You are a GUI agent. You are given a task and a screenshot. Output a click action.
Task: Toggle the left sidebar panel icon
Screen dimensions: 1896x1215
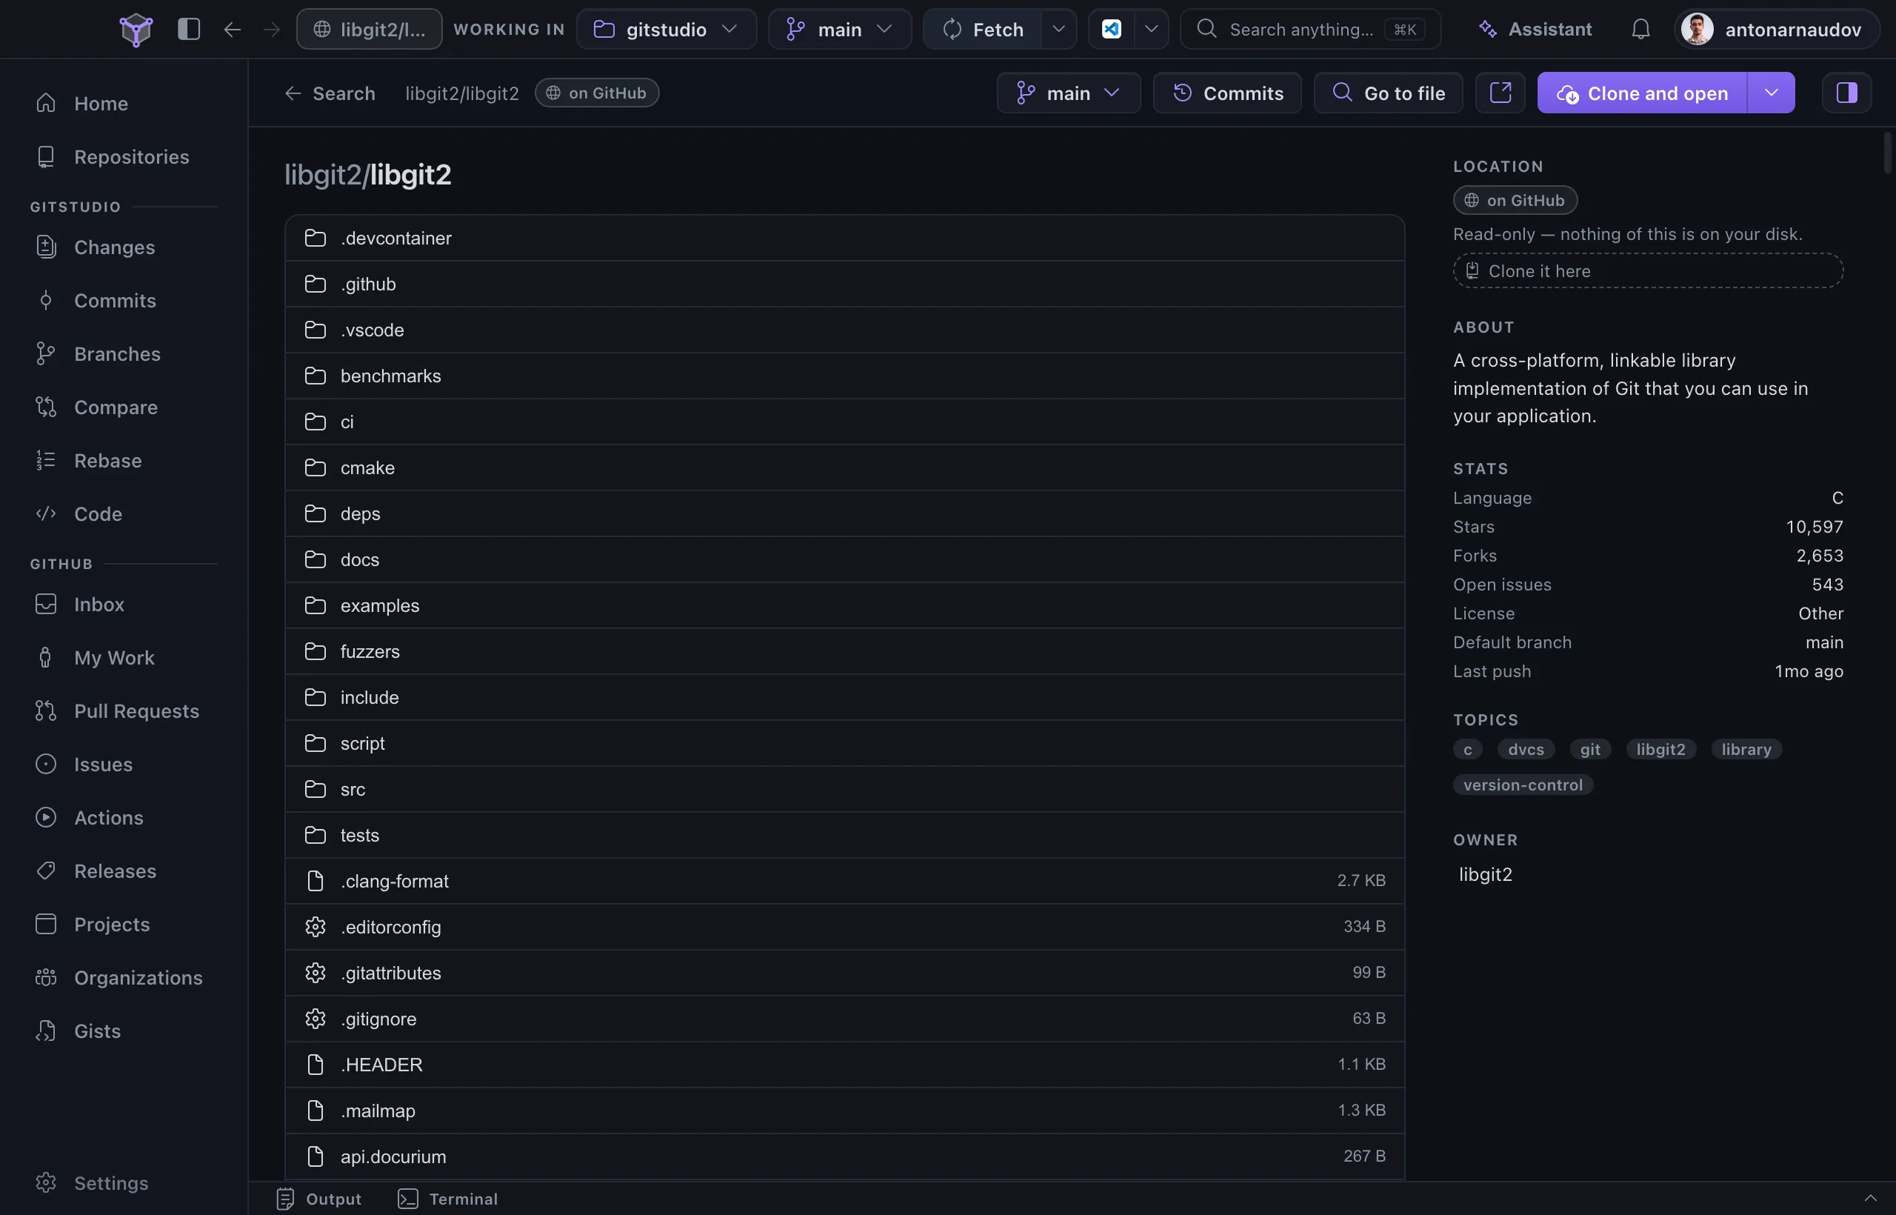189,29
